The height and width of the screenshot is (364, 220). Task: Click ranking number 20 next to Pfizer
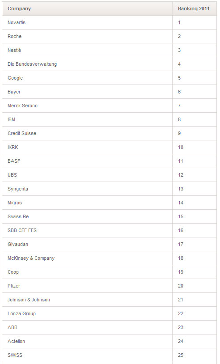181,286
